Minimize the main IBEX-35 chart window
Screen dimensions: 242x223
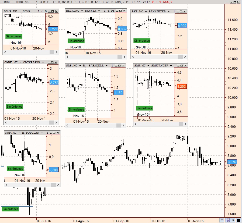(231, 2)
